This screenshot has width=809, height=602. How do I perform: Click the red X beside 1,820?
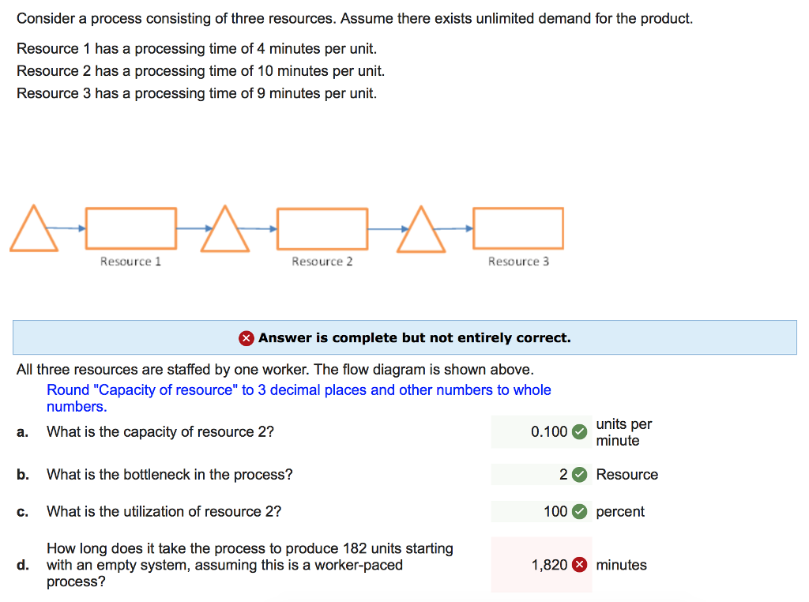(x=579, y=565)
